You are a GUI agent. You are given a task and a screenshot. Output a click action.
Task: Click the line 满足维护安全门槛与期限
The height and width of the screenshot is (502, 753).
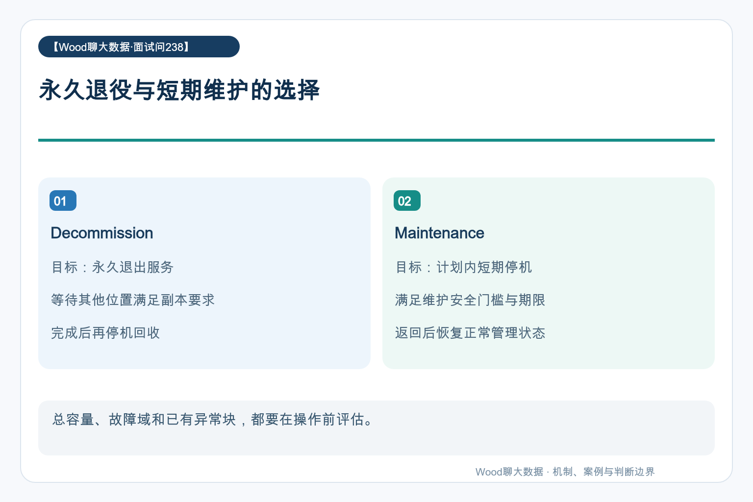click(470, 300)
